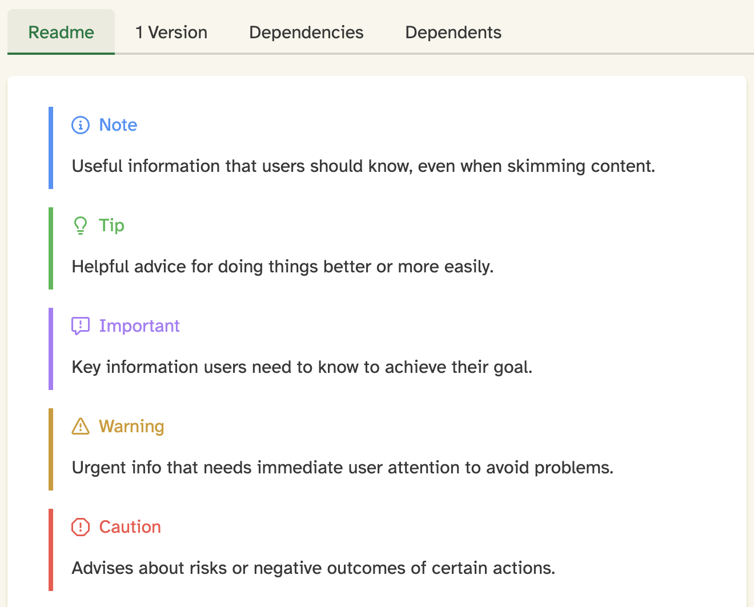This screenshot has width=754, height=607.
Task: Click the green Tip heading text
Action: point(111,226)
